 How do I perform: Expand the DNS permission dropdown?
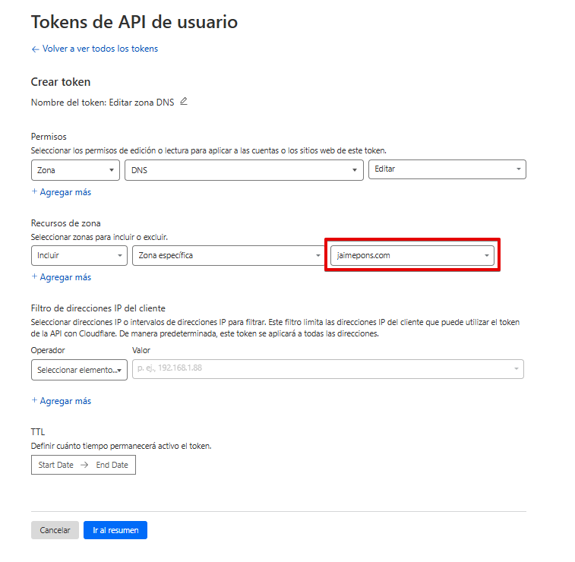click(243, 170)
